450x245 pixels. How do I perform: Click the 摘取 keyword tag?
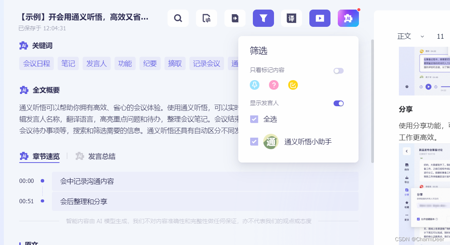tap(175, 64)
